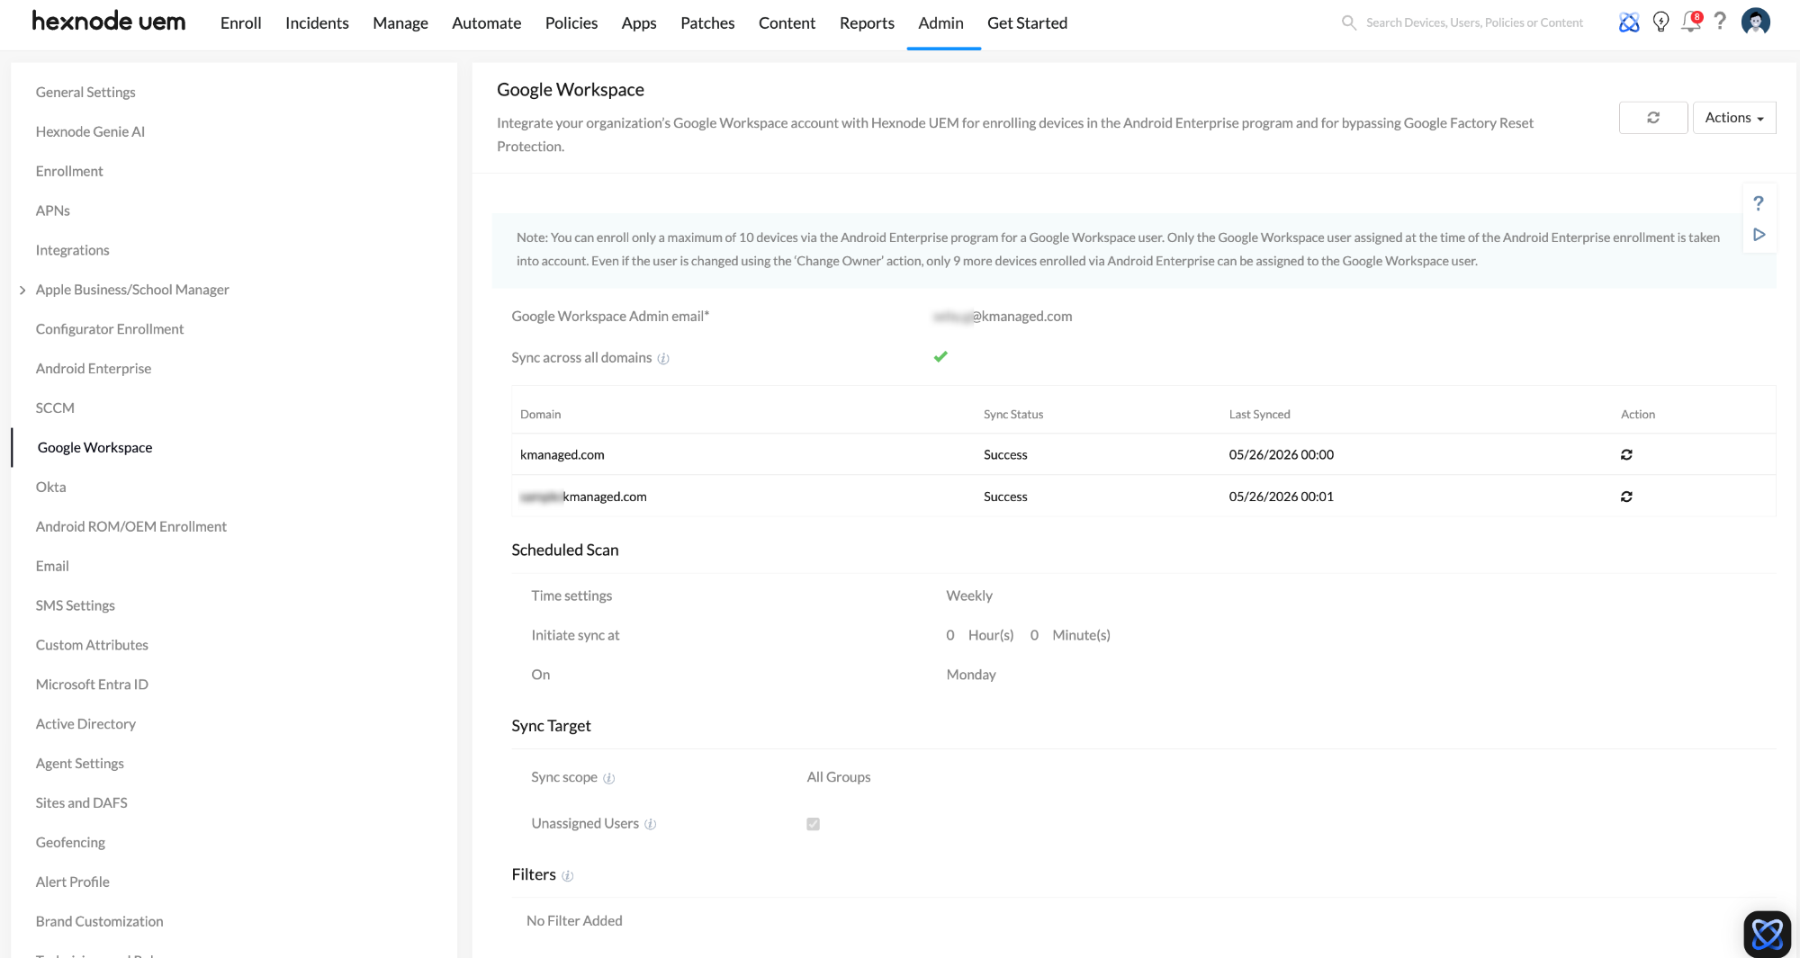
Task: Click the Sync across all domains checkmark
Action: pos(940,357)
